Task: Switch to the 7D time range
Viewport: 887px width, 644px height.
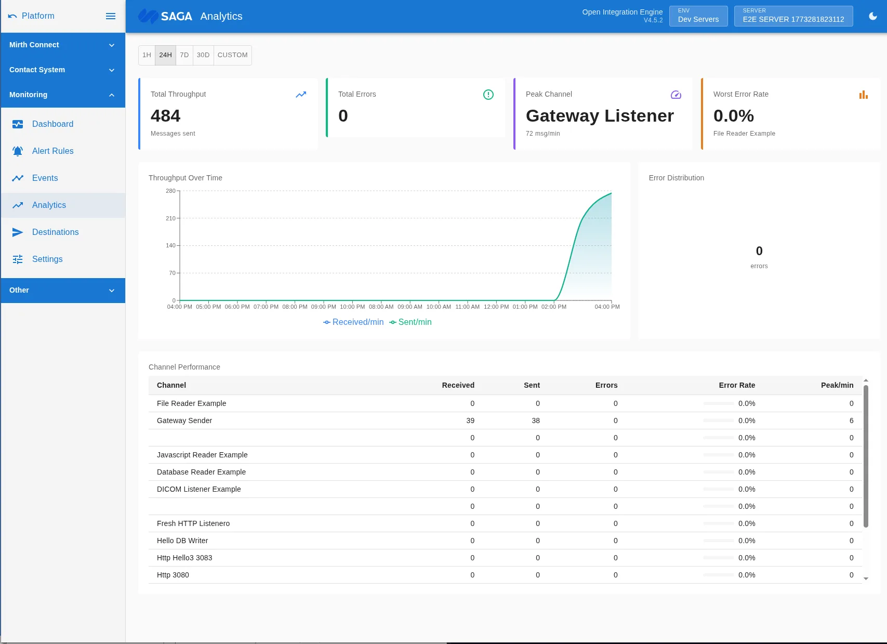Action: click(184, 55)
